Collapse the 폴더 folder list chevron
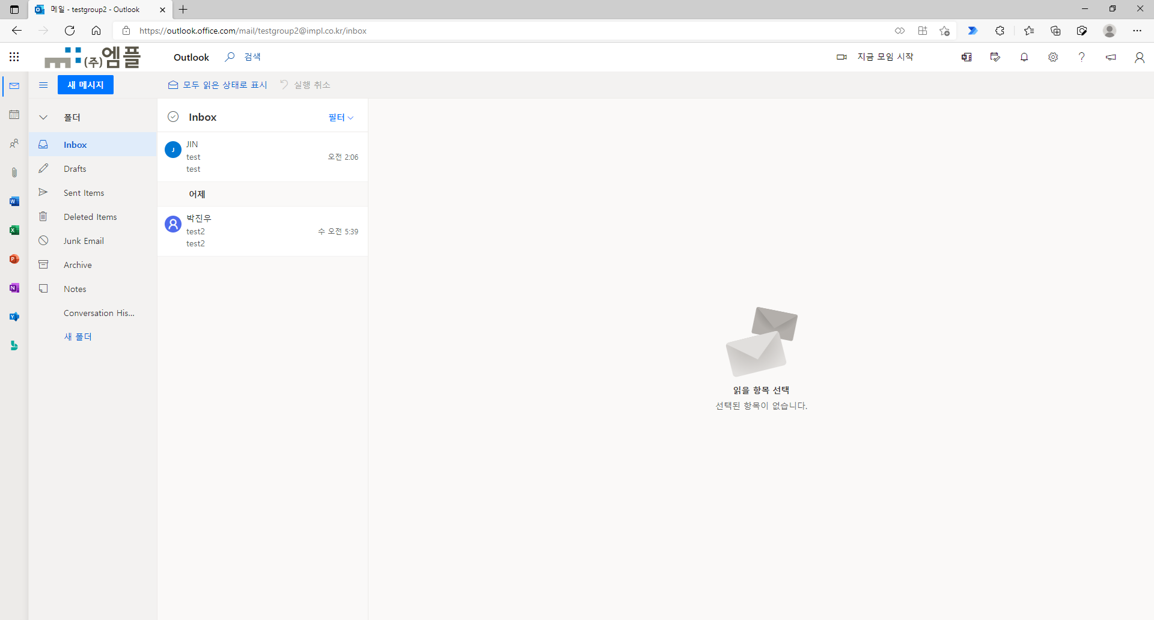 (x=43, y=117)
